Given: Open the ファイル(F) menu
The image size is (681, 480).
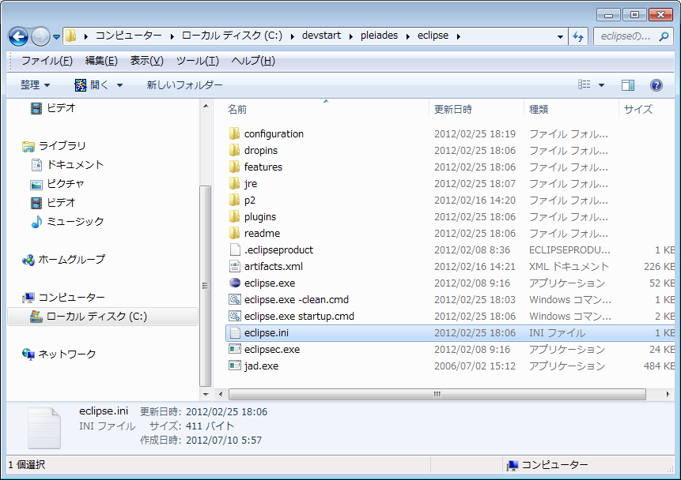Looking at the screenshot, I should coord(47,61).
